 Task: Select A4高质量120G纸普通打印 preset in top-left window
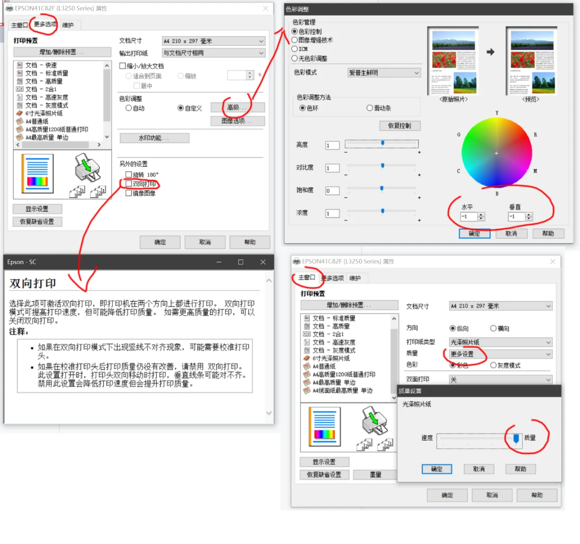(52, 129)
